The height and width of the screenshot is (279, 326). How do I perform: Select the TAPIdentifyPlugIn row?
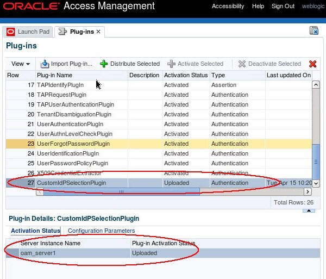pos(159,85)
